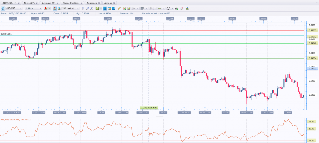Image resolution: width=319 pixels, height=143 pixels.
Task: Click the zoom in magnifier icon
Action: point(83,8)
